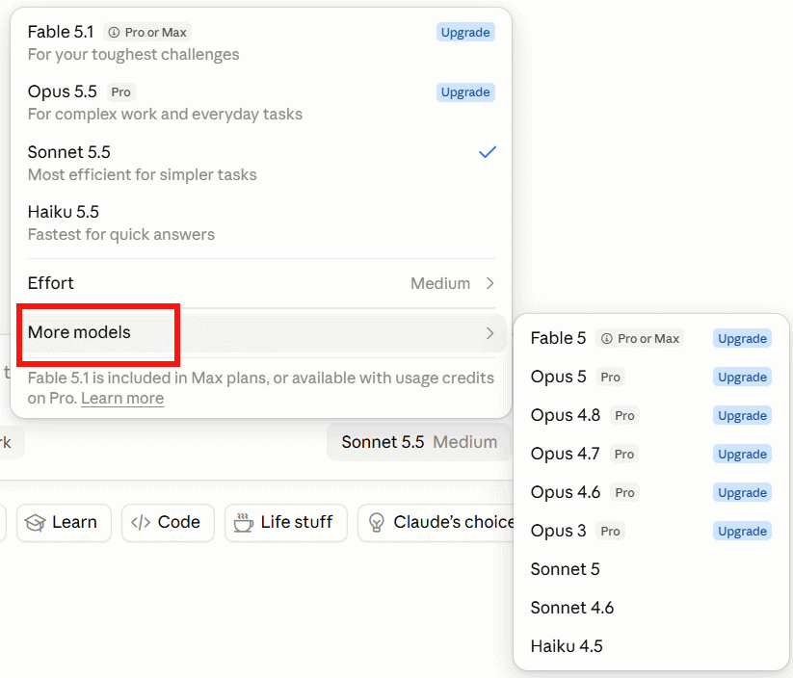This screenshot has height=678, width=793.
Task: Click Upgrade button for Opus 5.5
Action: coord(465,92)
